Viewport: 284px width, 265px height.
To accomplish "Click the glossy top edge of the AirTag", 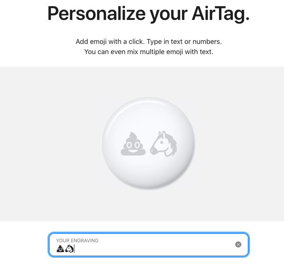I will coord(148,101).
